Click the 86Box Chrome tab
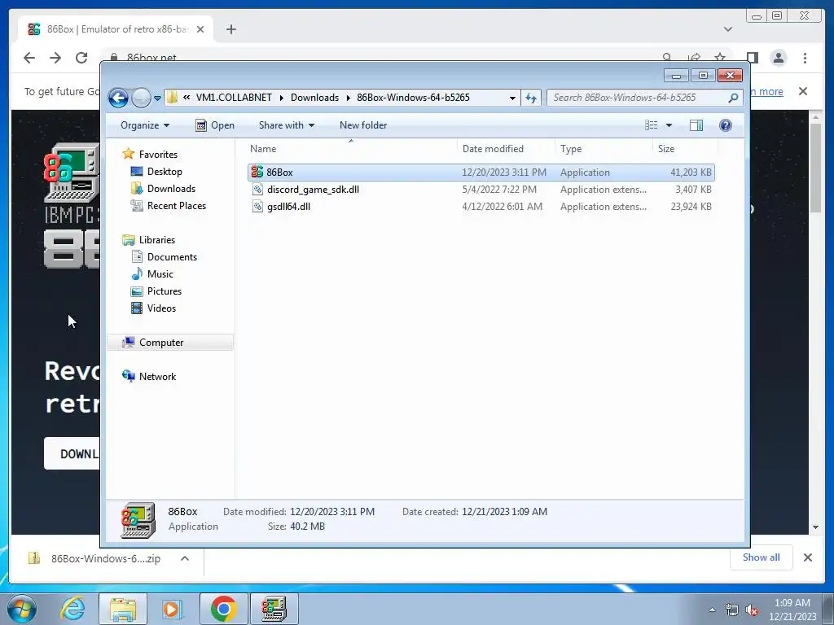 (x=116, y=29)
